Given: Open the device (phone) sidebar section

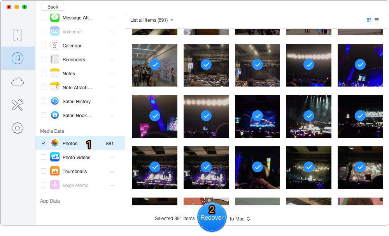Looking at the screenshot, I should coord(18,35).
